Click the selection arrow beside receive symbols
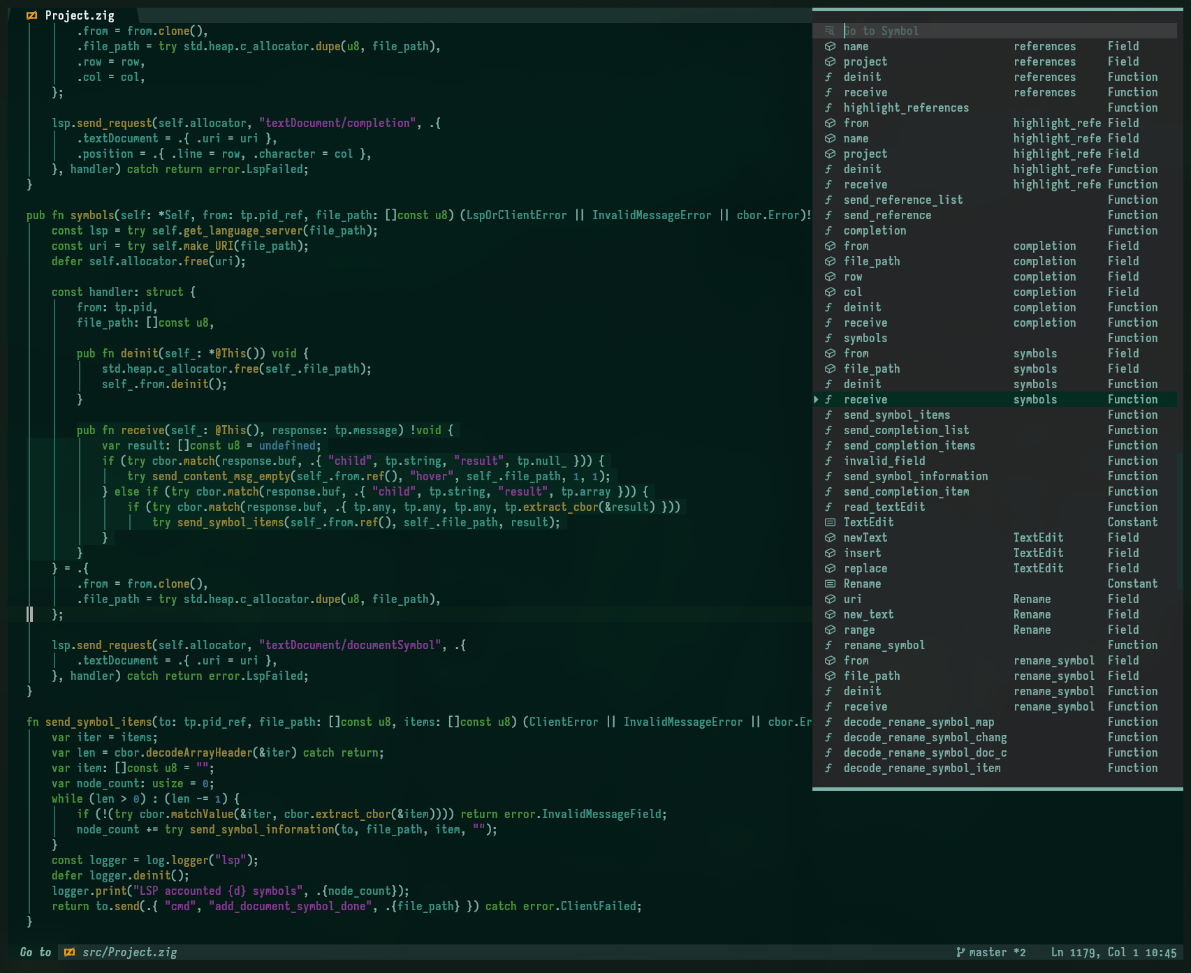 816,399
